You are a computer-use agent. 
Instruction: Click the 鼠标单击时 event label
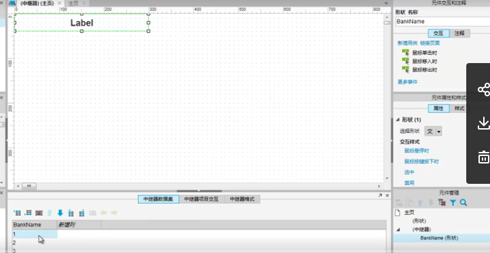[425, 53]
